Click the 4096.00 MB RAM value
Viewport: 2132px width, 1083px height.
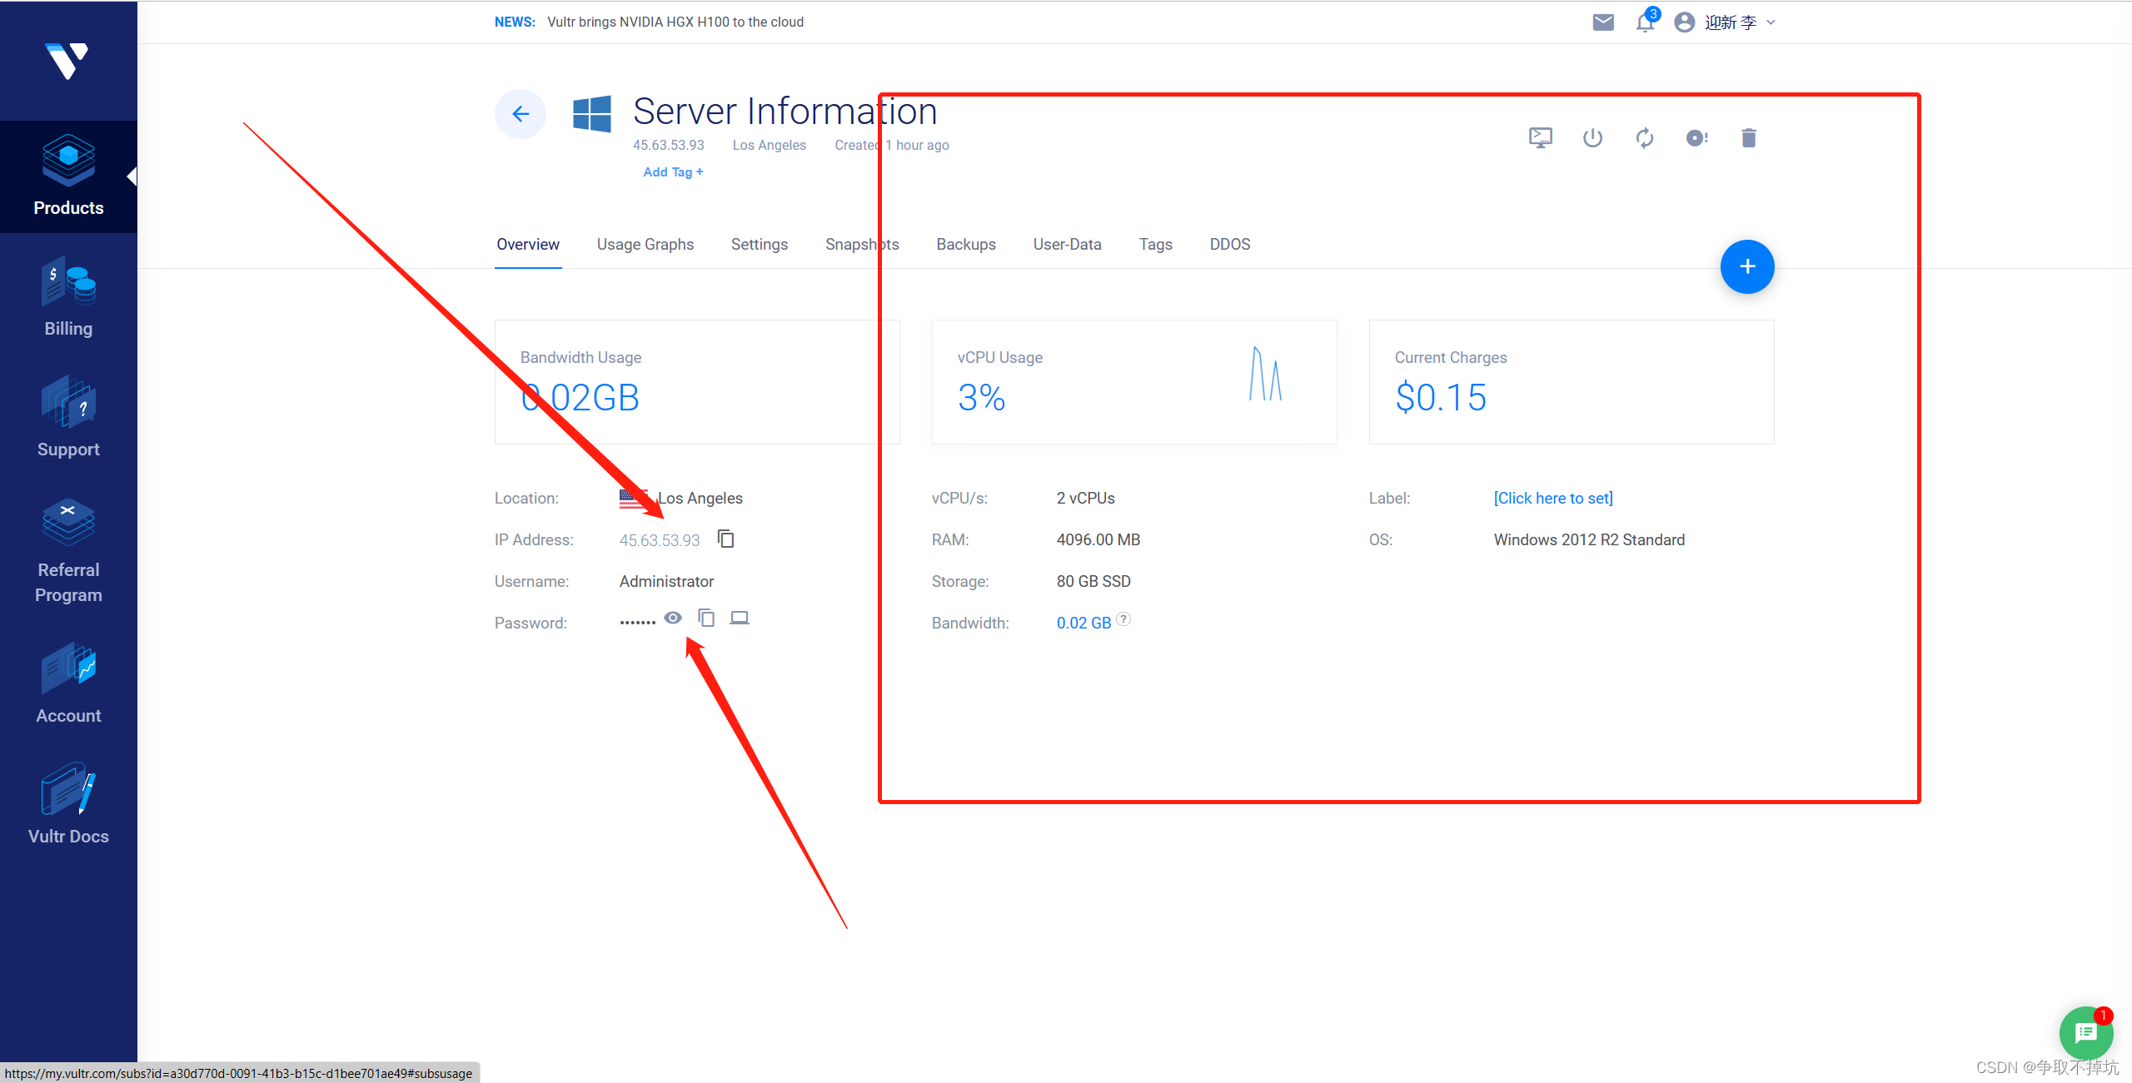(1098, 539)
